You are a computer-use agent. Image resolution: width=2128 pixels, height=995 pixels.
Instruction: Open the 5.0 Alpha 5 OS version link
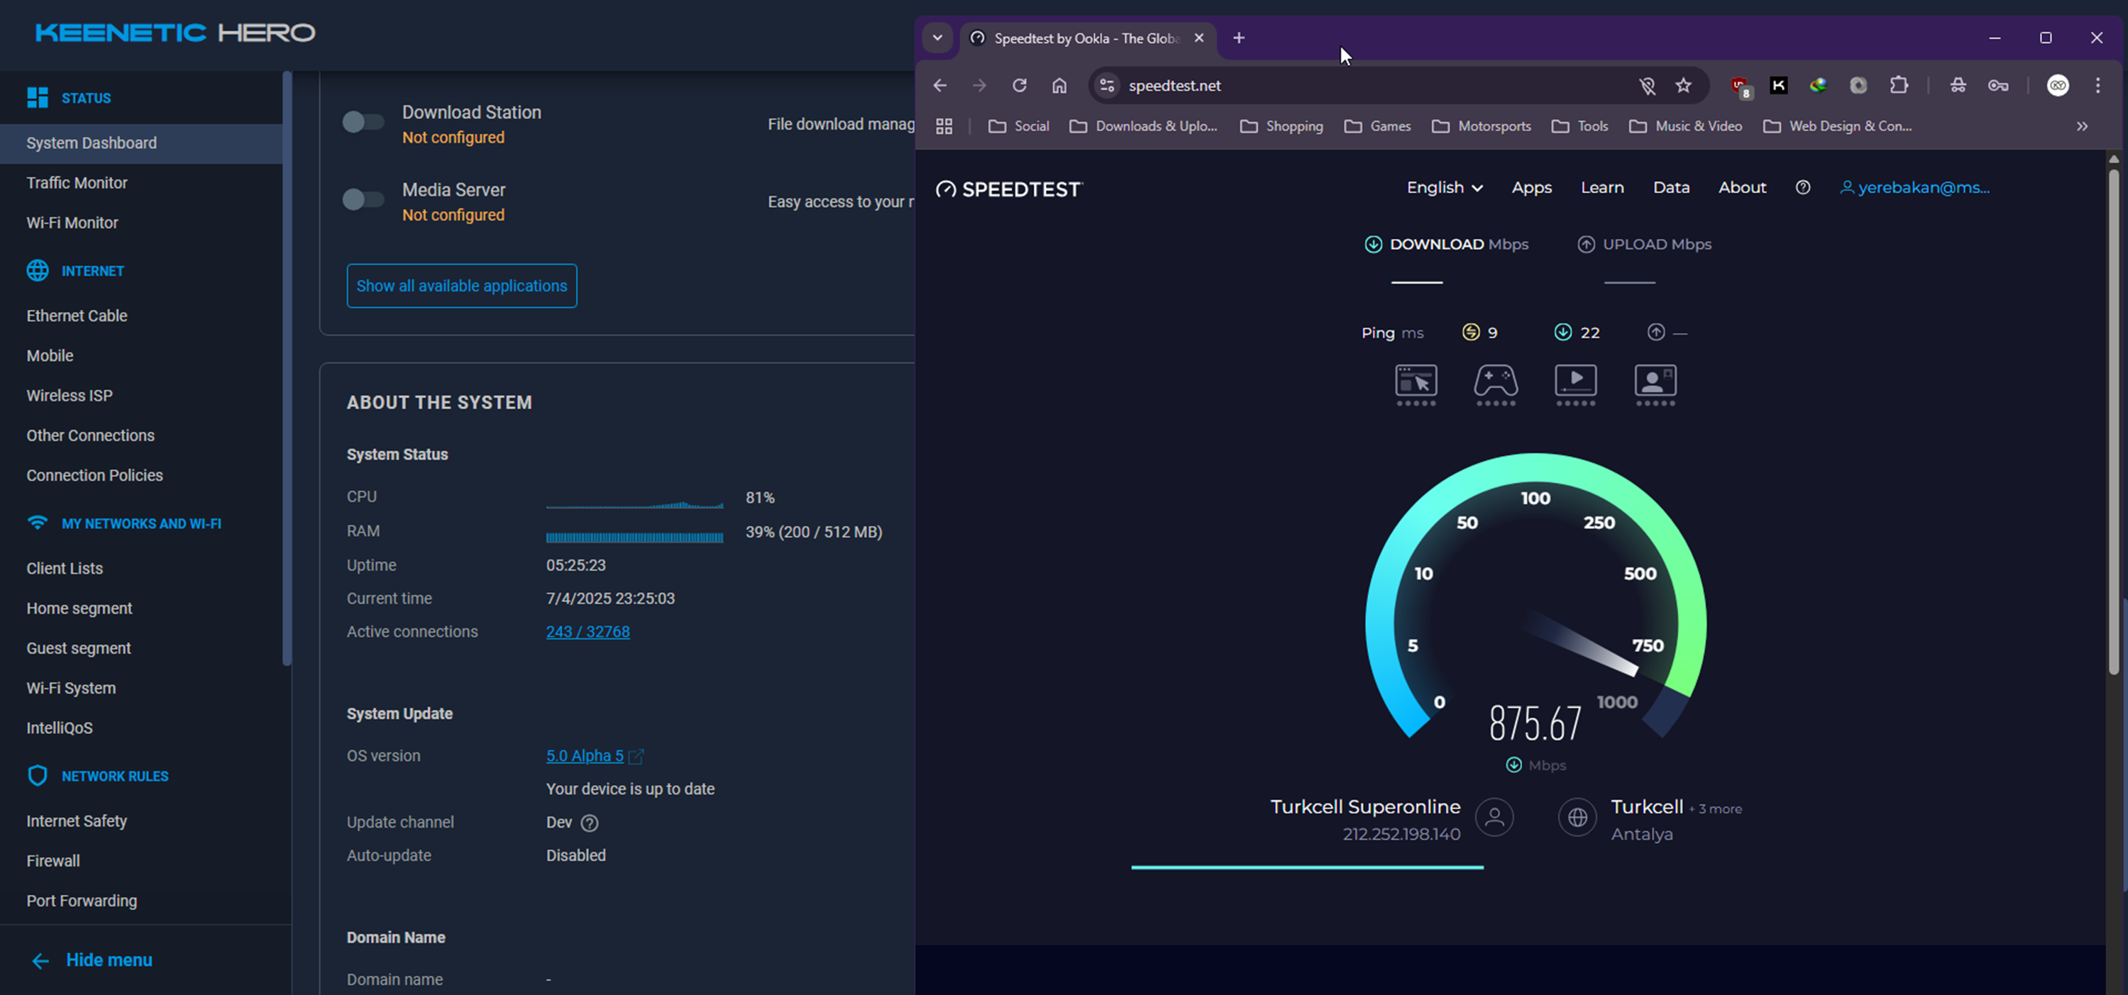[584, 755]
